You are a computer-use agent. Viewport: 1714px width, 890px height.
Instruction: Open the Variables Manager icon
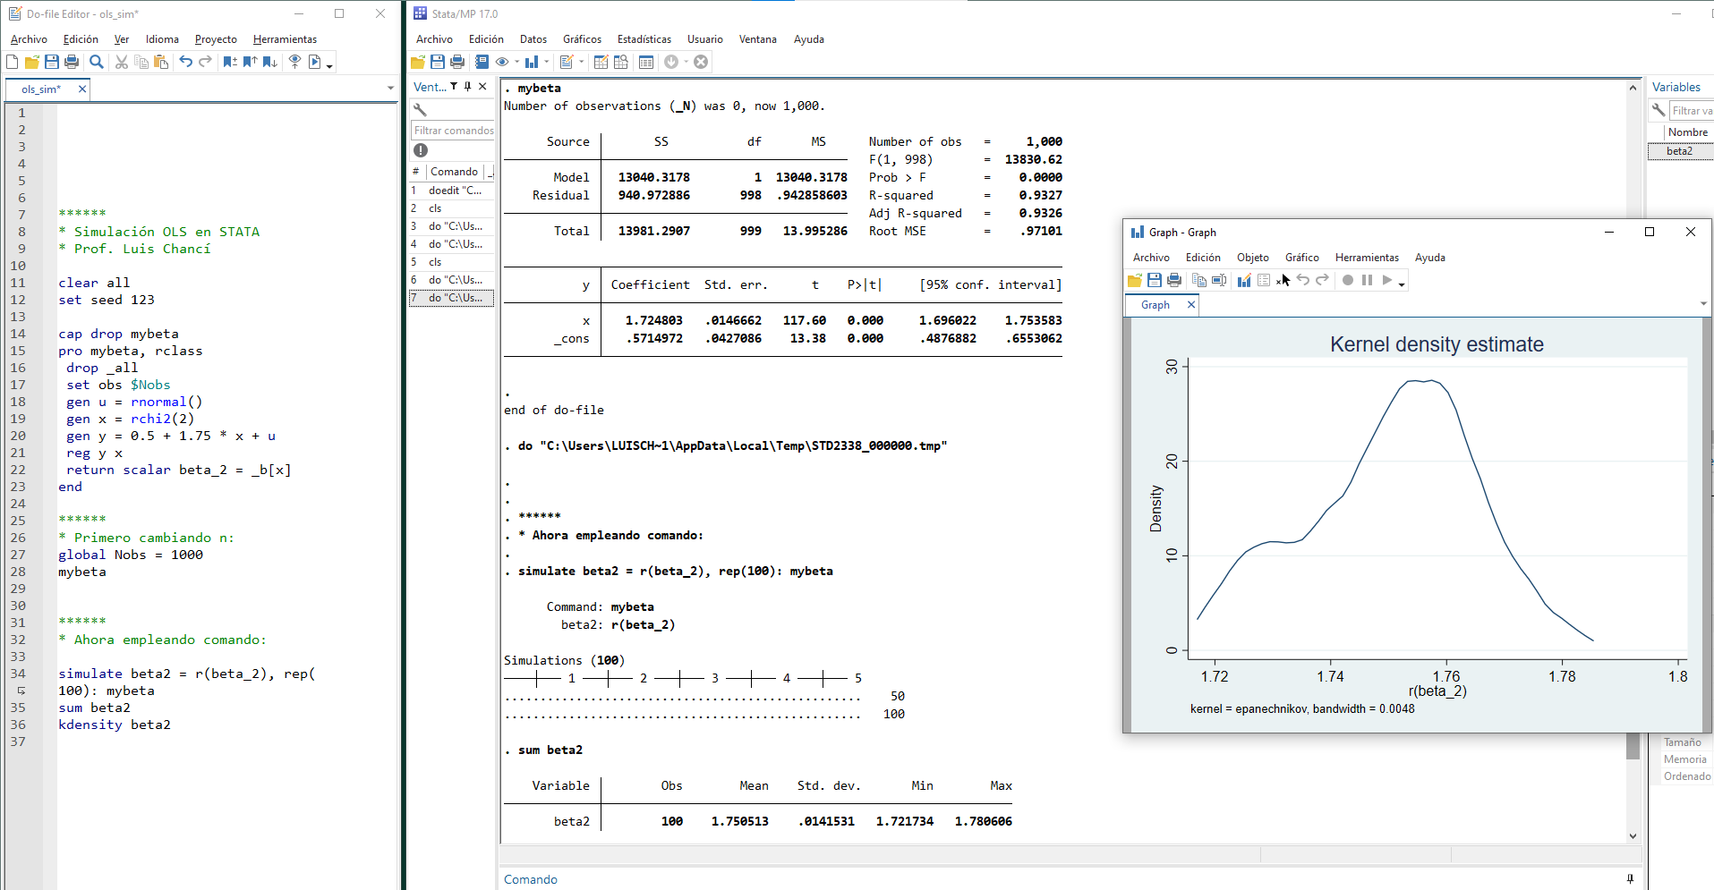tap(646, 62)
